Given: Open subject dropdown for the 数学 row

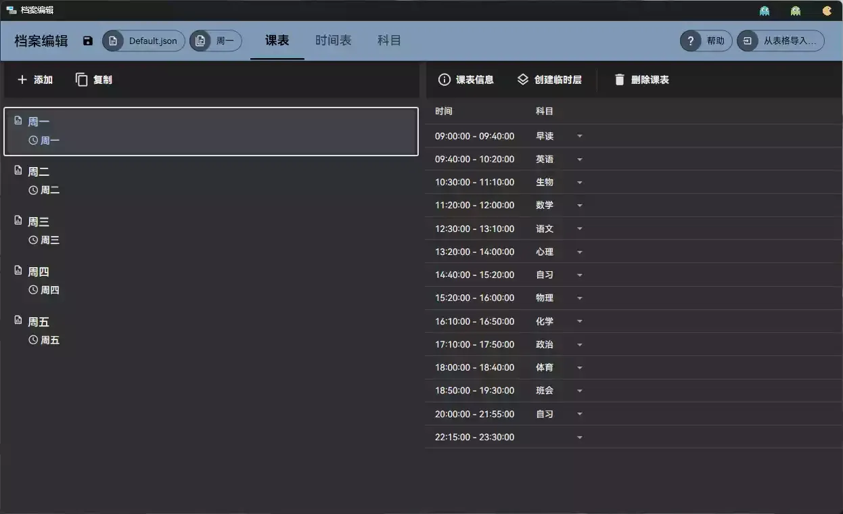Looking at the screenshot, I should pyautogui.click(x=580, y=206).
